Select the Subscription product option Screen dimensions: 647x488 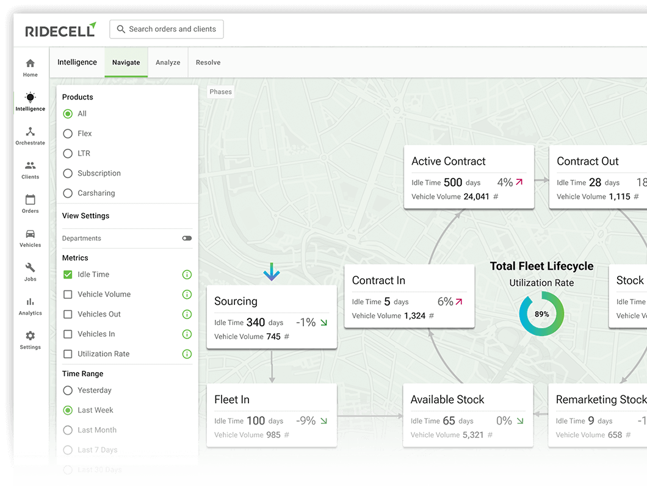point(68,173)
